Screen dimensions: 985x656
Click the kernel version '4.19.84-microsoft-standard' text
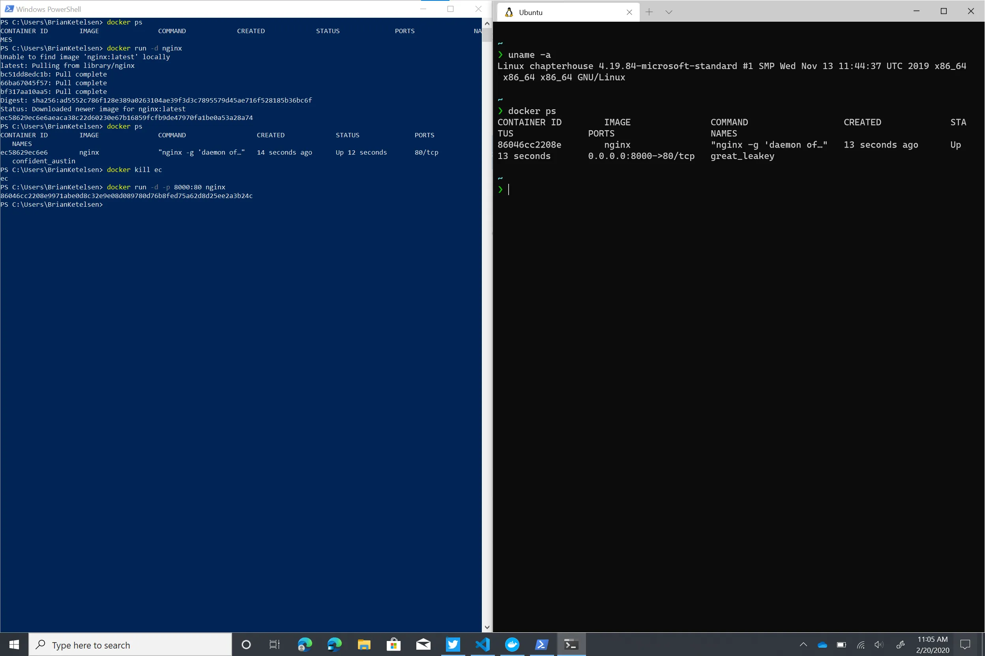click(668, 66)
